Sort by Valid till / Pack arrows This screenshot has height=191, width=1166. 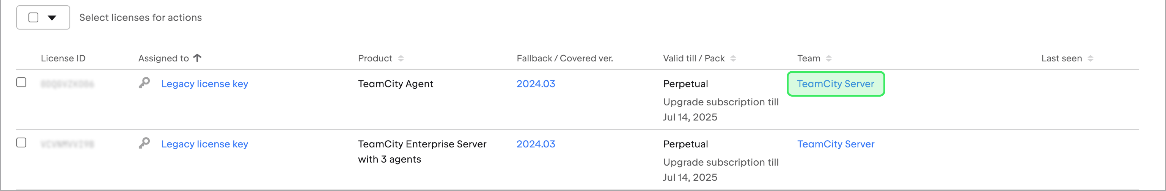pos(733,58)
